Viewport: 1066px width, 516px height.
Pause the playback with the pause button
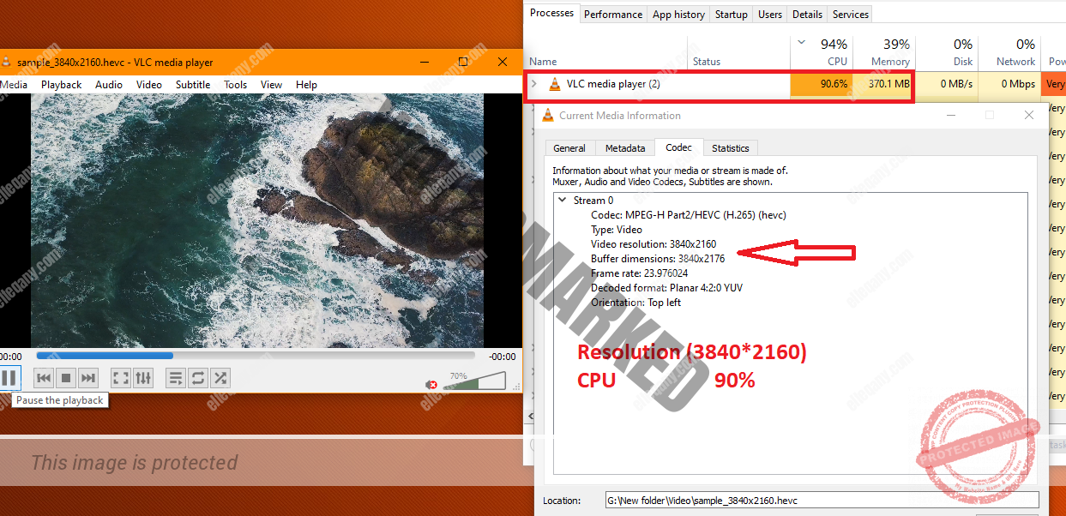[x=11, y=377]
